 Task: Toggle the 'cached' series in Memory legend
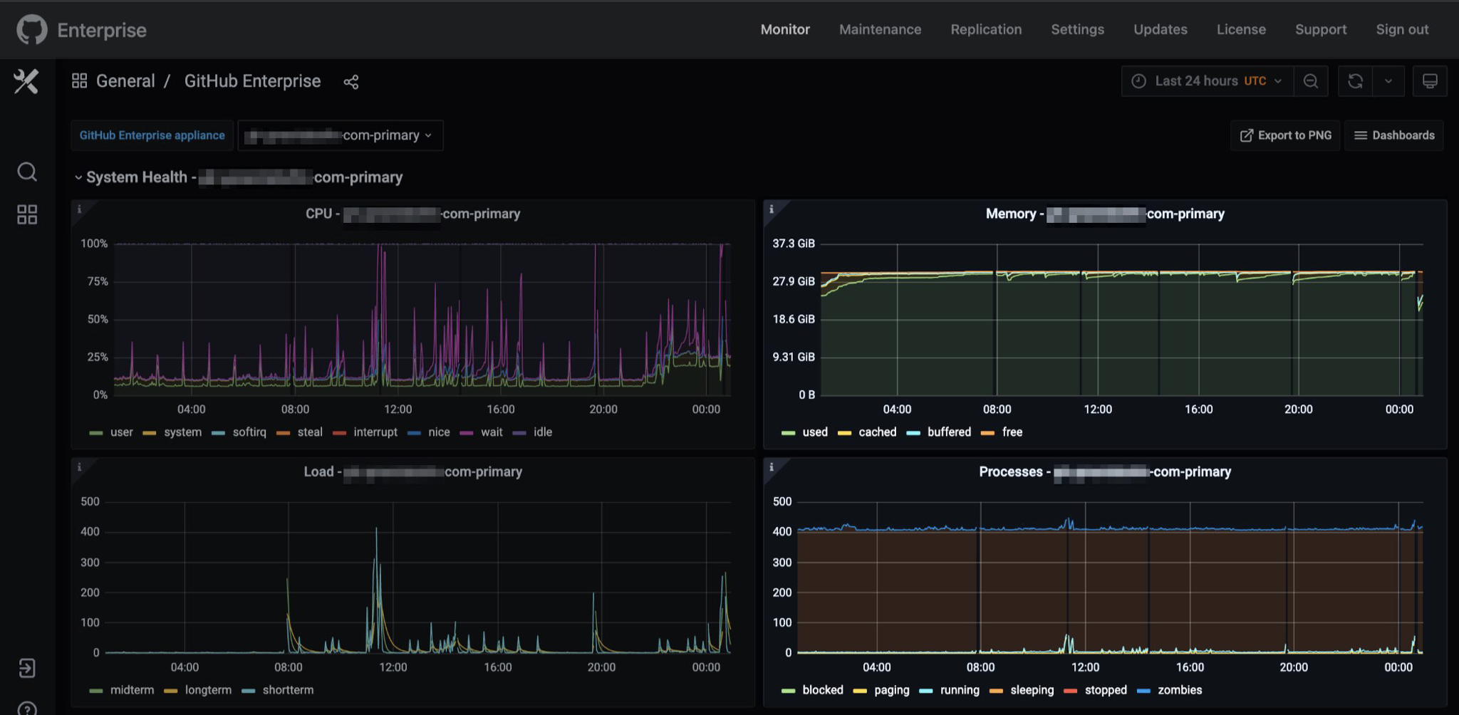click(877, 432)
